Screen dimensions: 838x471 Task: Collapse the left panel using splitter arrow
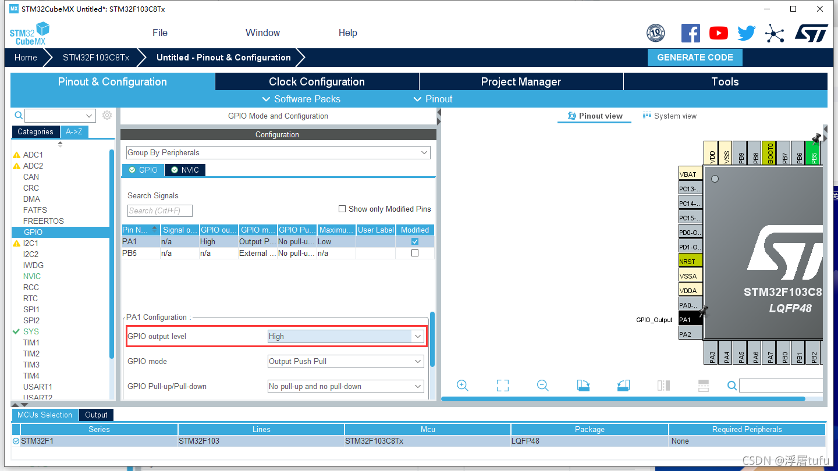439,112
